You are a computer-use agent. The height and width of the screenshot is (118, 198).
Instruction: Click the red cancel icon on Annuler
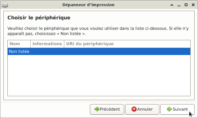point(134,109)
